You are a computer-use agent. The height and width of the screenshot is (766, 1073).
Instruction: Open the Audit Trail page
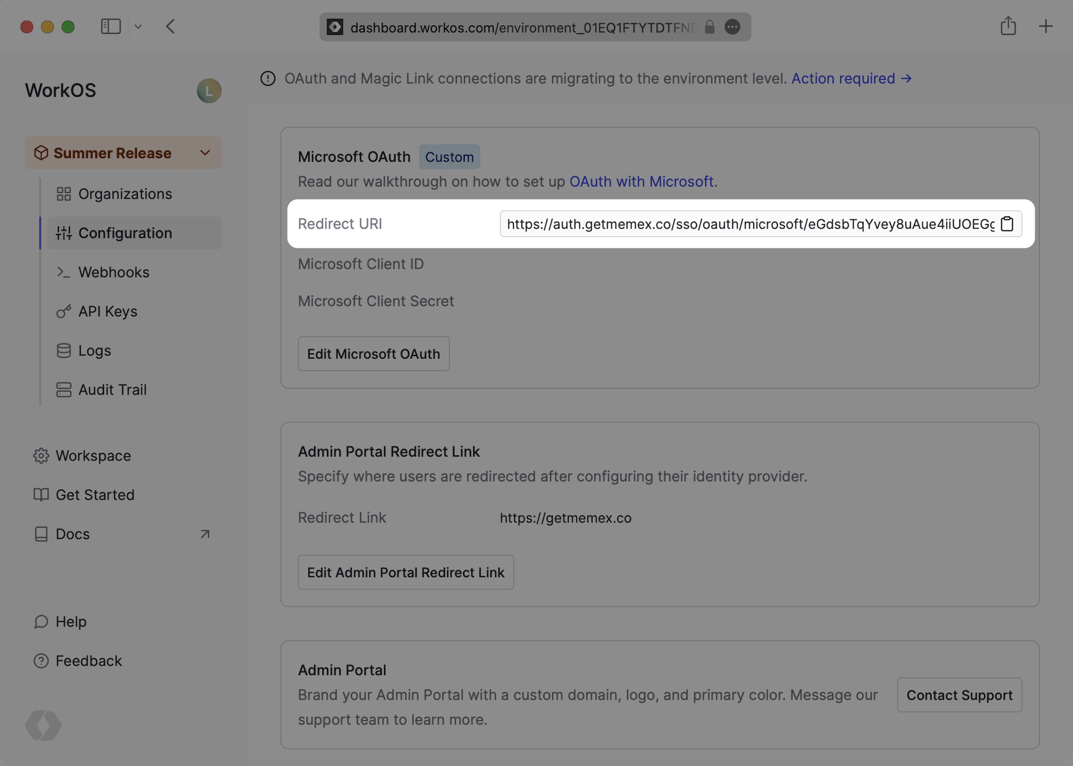[x=112, y=390]
